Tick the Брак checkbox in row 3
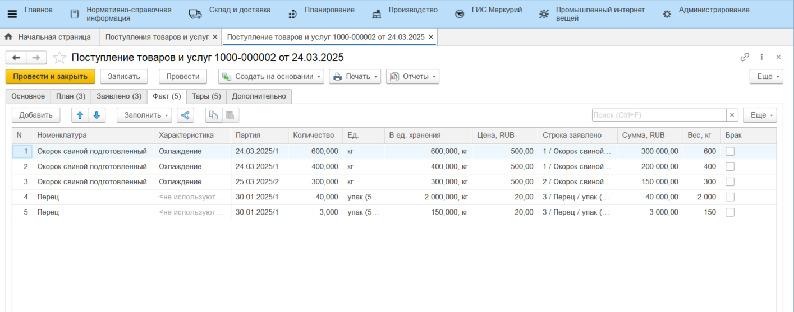The image size is (794, 312). tap(730, 181)
